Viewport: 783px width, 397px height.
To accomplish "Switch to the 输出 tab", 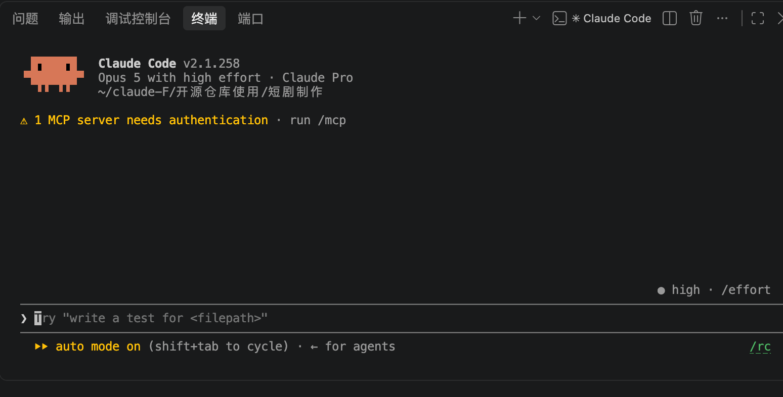I will coord(72,19).
